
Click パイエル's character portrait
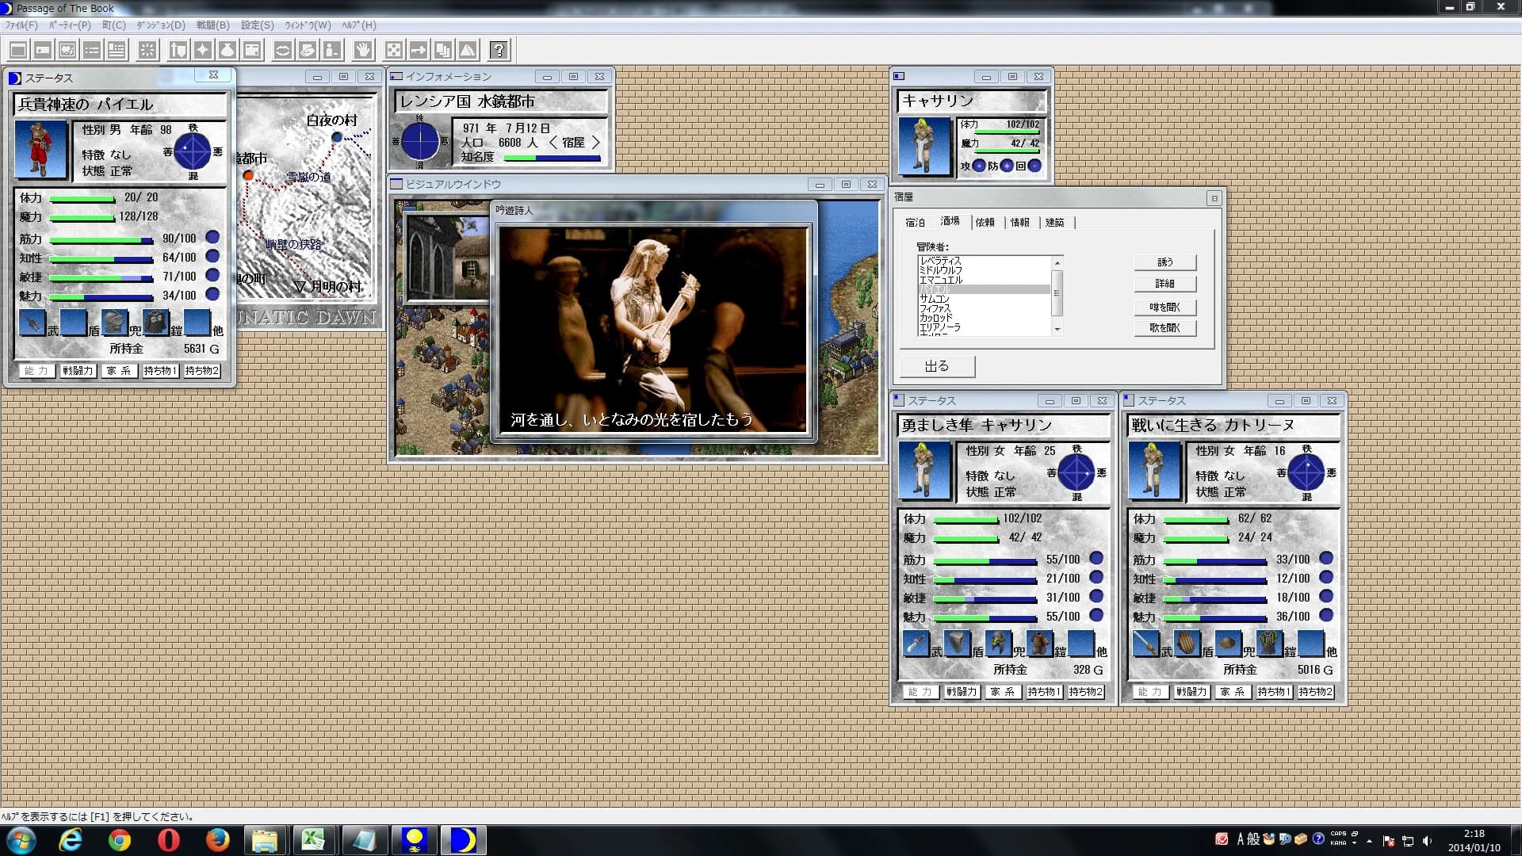(x=41, y=150)
